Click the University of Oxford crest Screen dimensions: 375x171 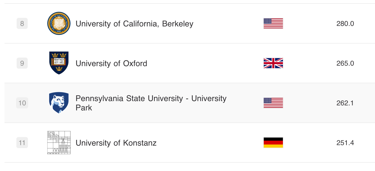(59, 63)
